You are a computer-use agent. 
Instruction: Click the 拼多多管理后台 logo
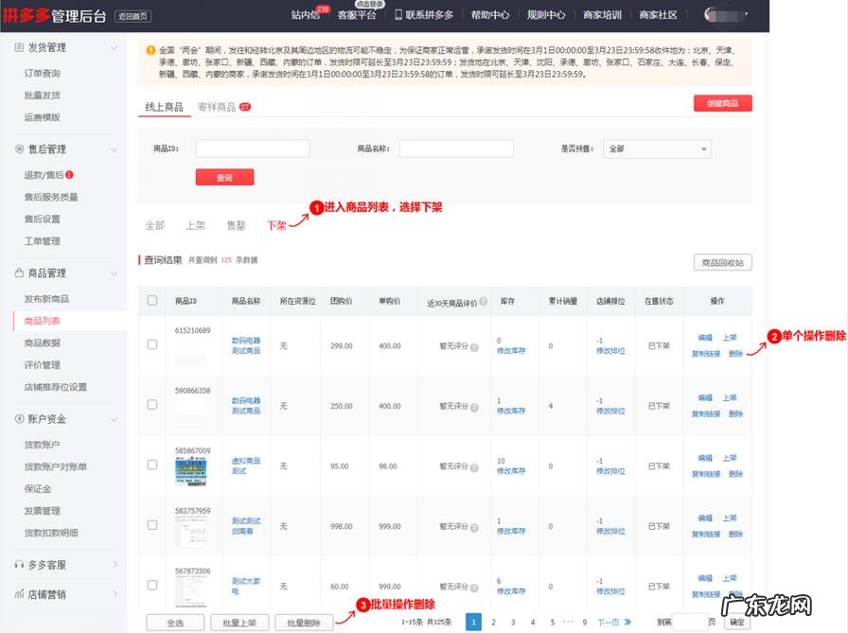57,14
